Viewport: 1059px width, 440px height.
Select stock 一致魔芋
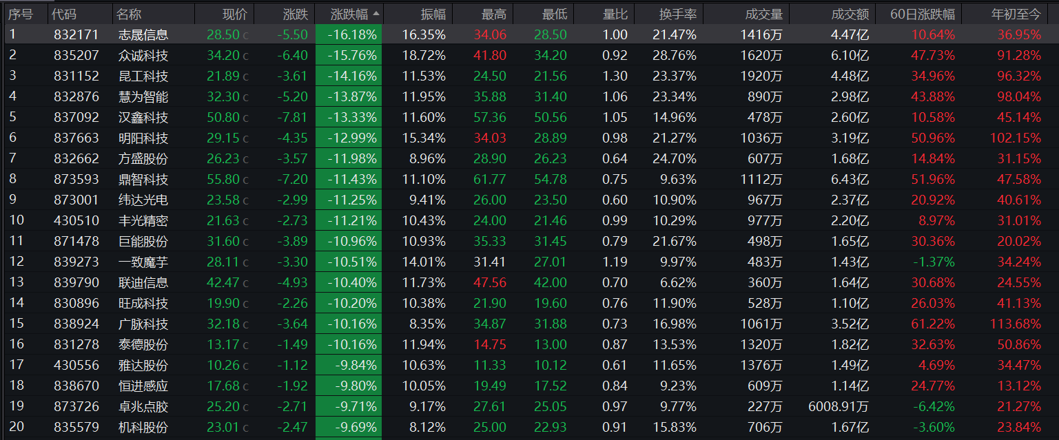pos(143,262)
